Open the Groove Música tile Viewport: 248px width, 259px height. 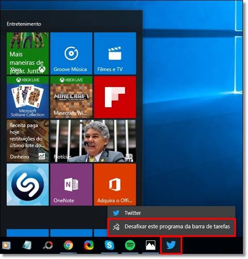(x=71, y=53)
